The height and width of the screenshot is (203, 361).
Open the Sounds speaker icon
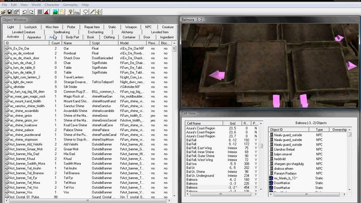tap(99, 12)
